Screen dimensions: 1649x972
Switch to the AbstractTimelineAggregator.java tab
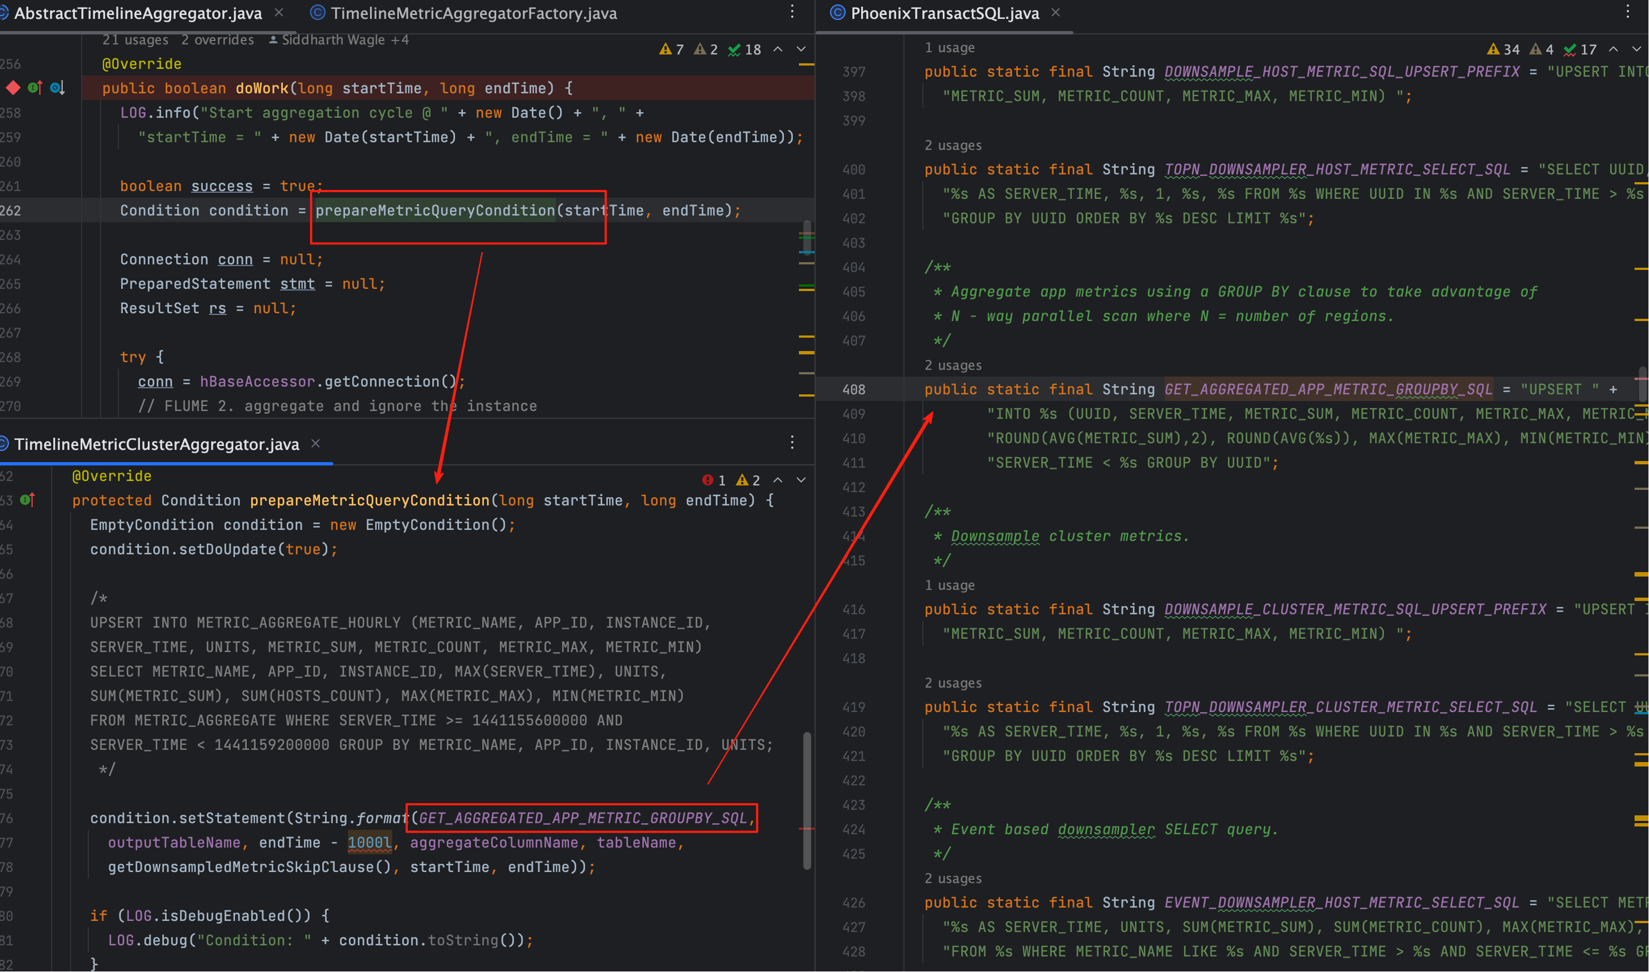(x=138, y=13)
